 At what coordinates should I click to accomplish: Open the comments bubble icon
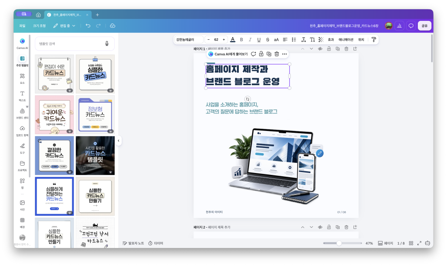pyautogui.click(x=411, y=25)
